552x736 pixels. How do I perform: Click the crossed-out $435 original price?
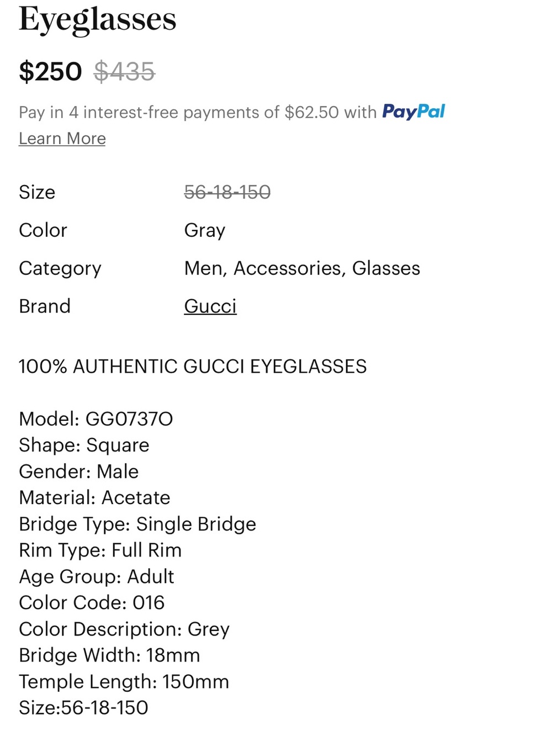[124, 72]
